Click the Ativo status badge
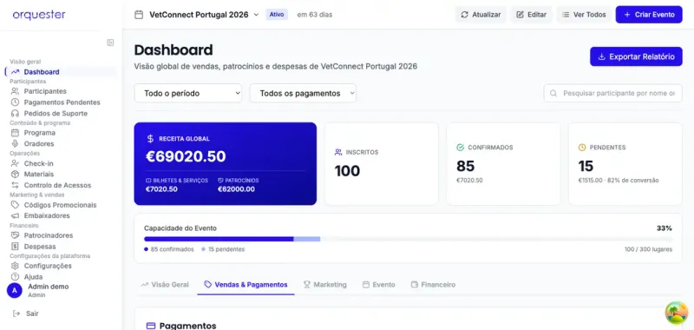694x330 pixels. 277,15
